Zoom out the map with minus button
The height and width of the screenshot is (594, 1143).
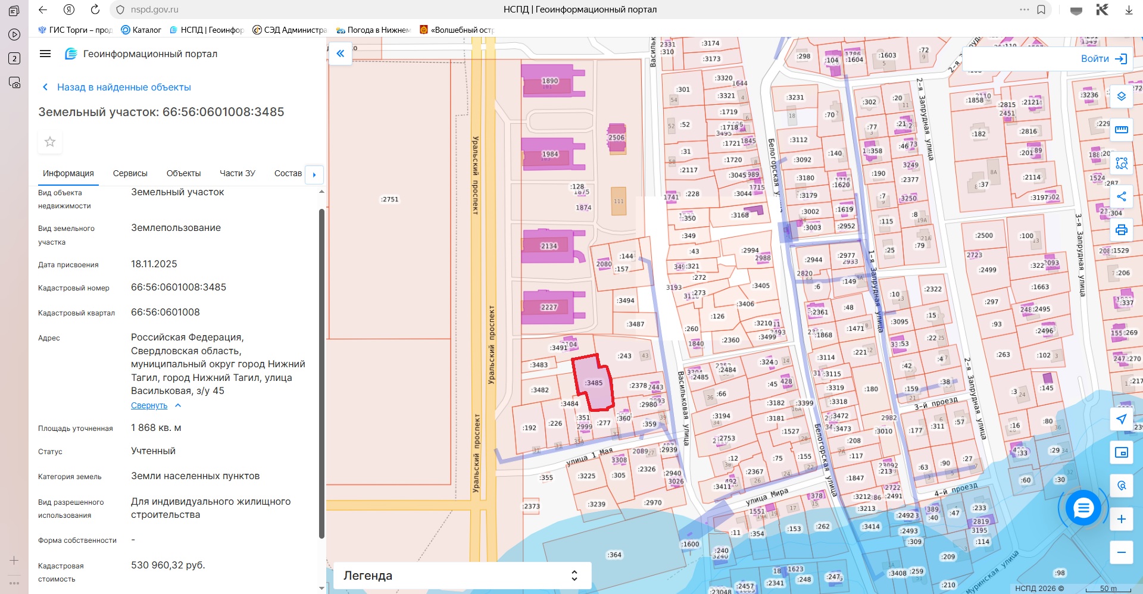tap(1122, 552)
